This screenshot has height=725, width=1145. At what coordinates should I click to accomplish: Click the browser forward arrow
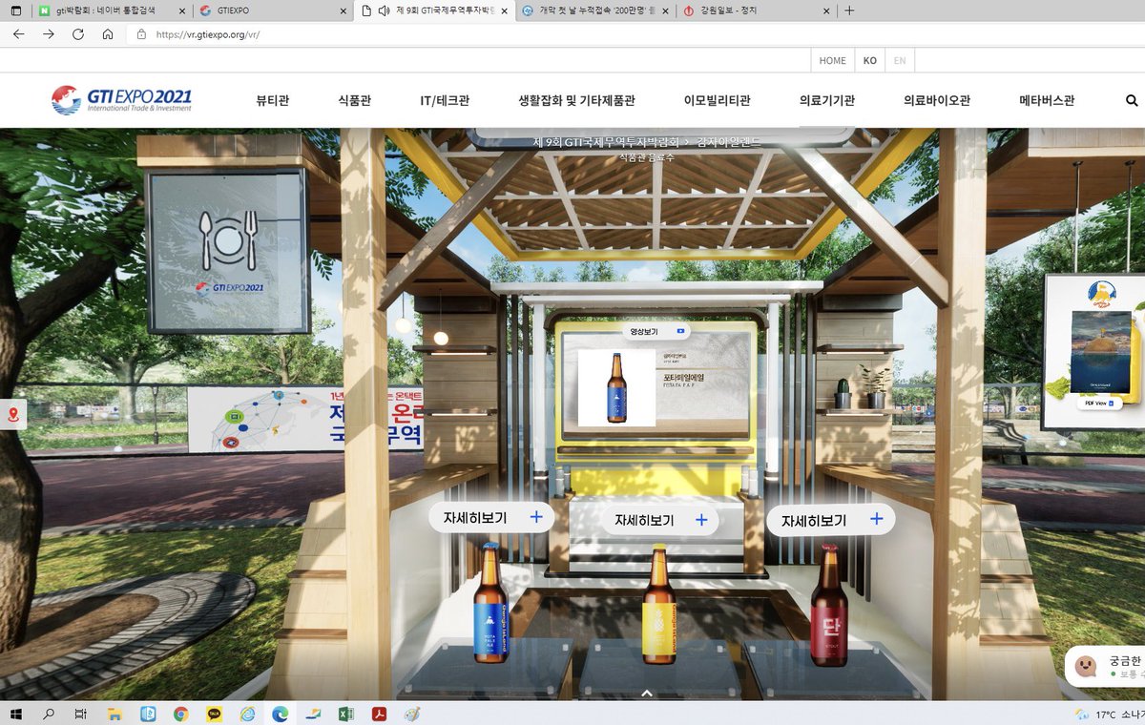(49, 33)
